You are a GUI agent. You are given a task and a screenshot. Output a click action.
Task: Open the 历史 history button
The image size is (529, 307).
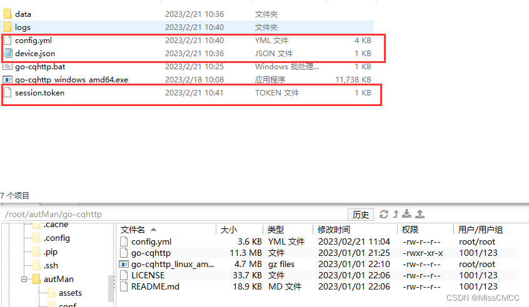[361, 215]
